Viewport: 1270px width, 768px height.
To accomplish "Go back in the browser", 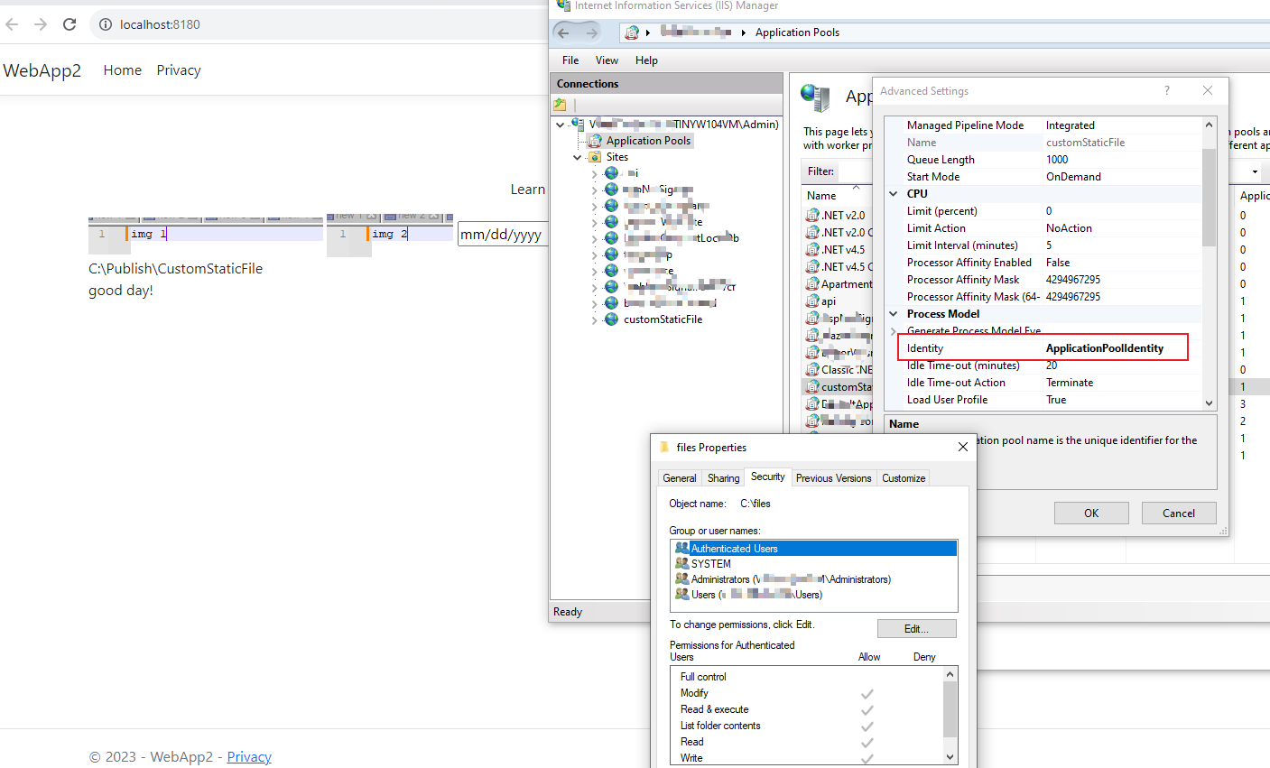I will click(12, 24).
